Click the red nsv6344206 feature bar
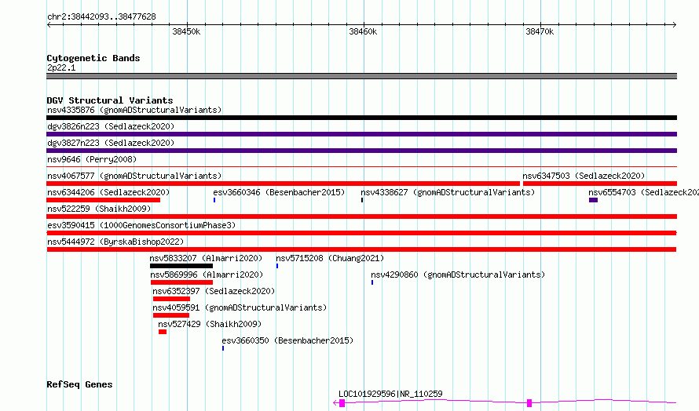 103,200
